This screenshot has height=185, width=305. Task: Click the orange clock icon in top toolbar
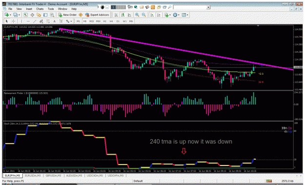click(x=153, y=7)
